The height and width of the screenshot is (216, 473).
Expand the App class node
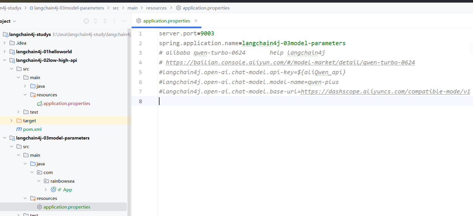pos(46,190)
